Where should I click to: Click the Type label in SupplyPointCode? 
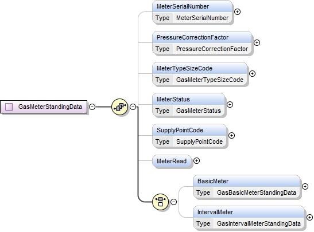(162, 142)
